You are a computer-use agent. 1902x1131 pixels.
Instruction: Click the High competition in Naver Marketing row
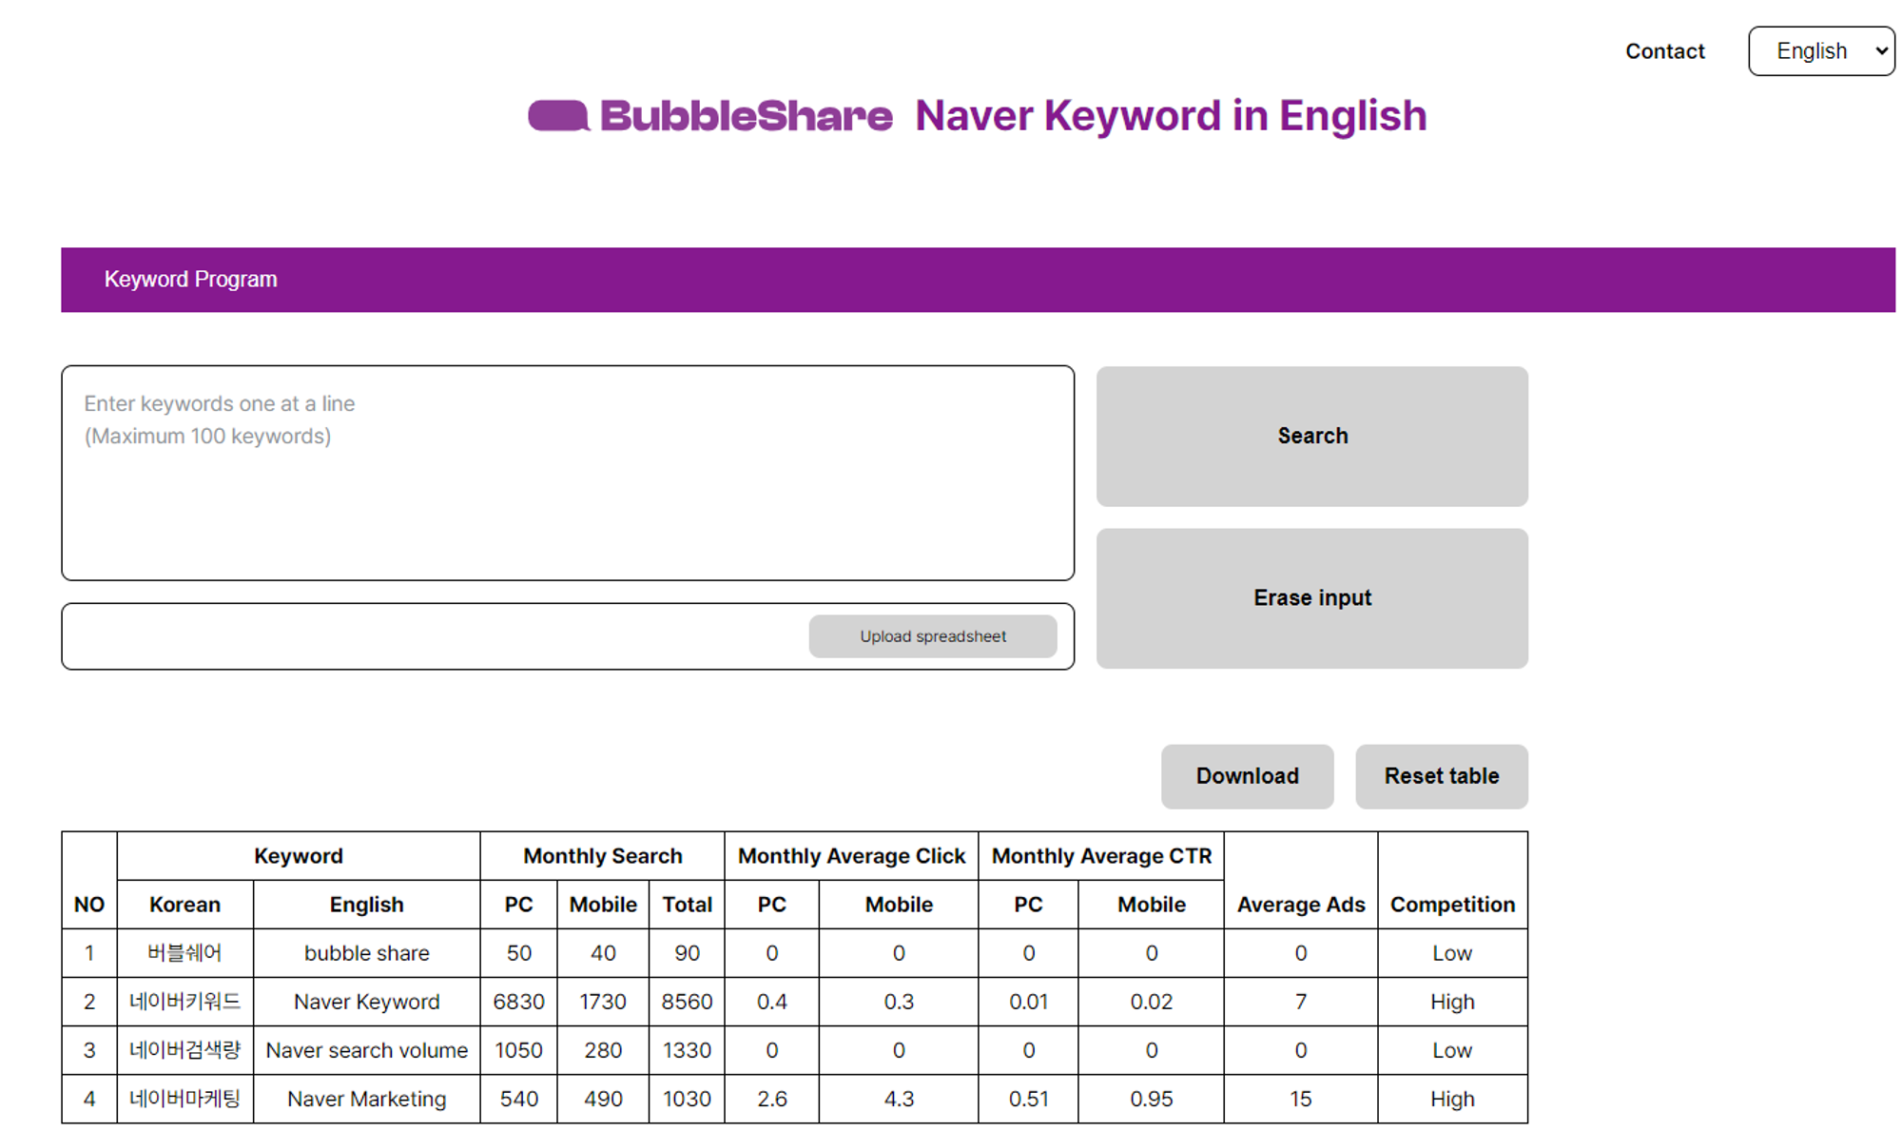tap(1452, 1099)
